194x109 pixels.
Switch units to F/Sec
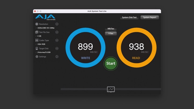tap(111, 33)
